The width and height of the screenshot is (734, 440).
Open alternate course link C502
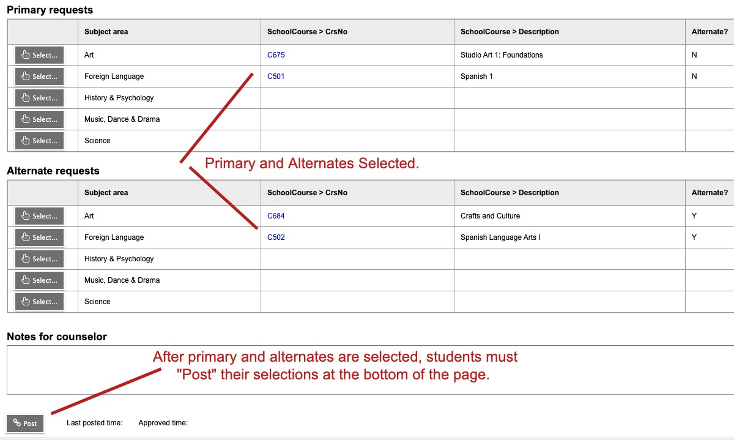tap(276, 237)
